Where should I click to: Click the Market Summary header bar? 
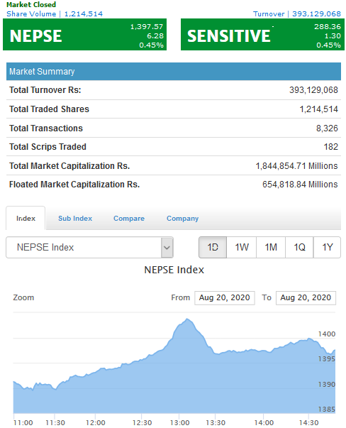174,72
